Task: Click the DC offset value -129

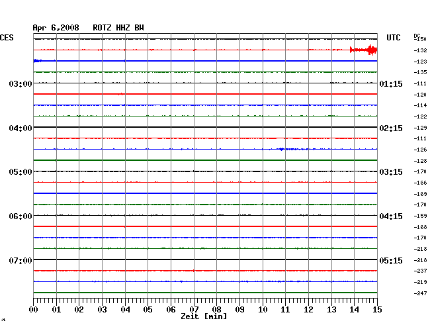Action: [420, 128]
